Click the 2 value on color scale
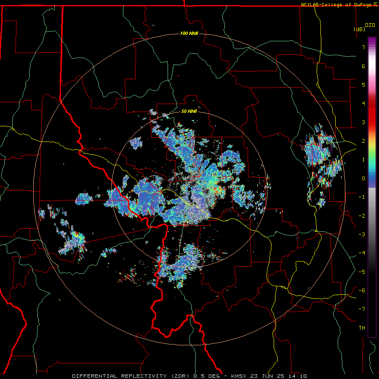 363,141
